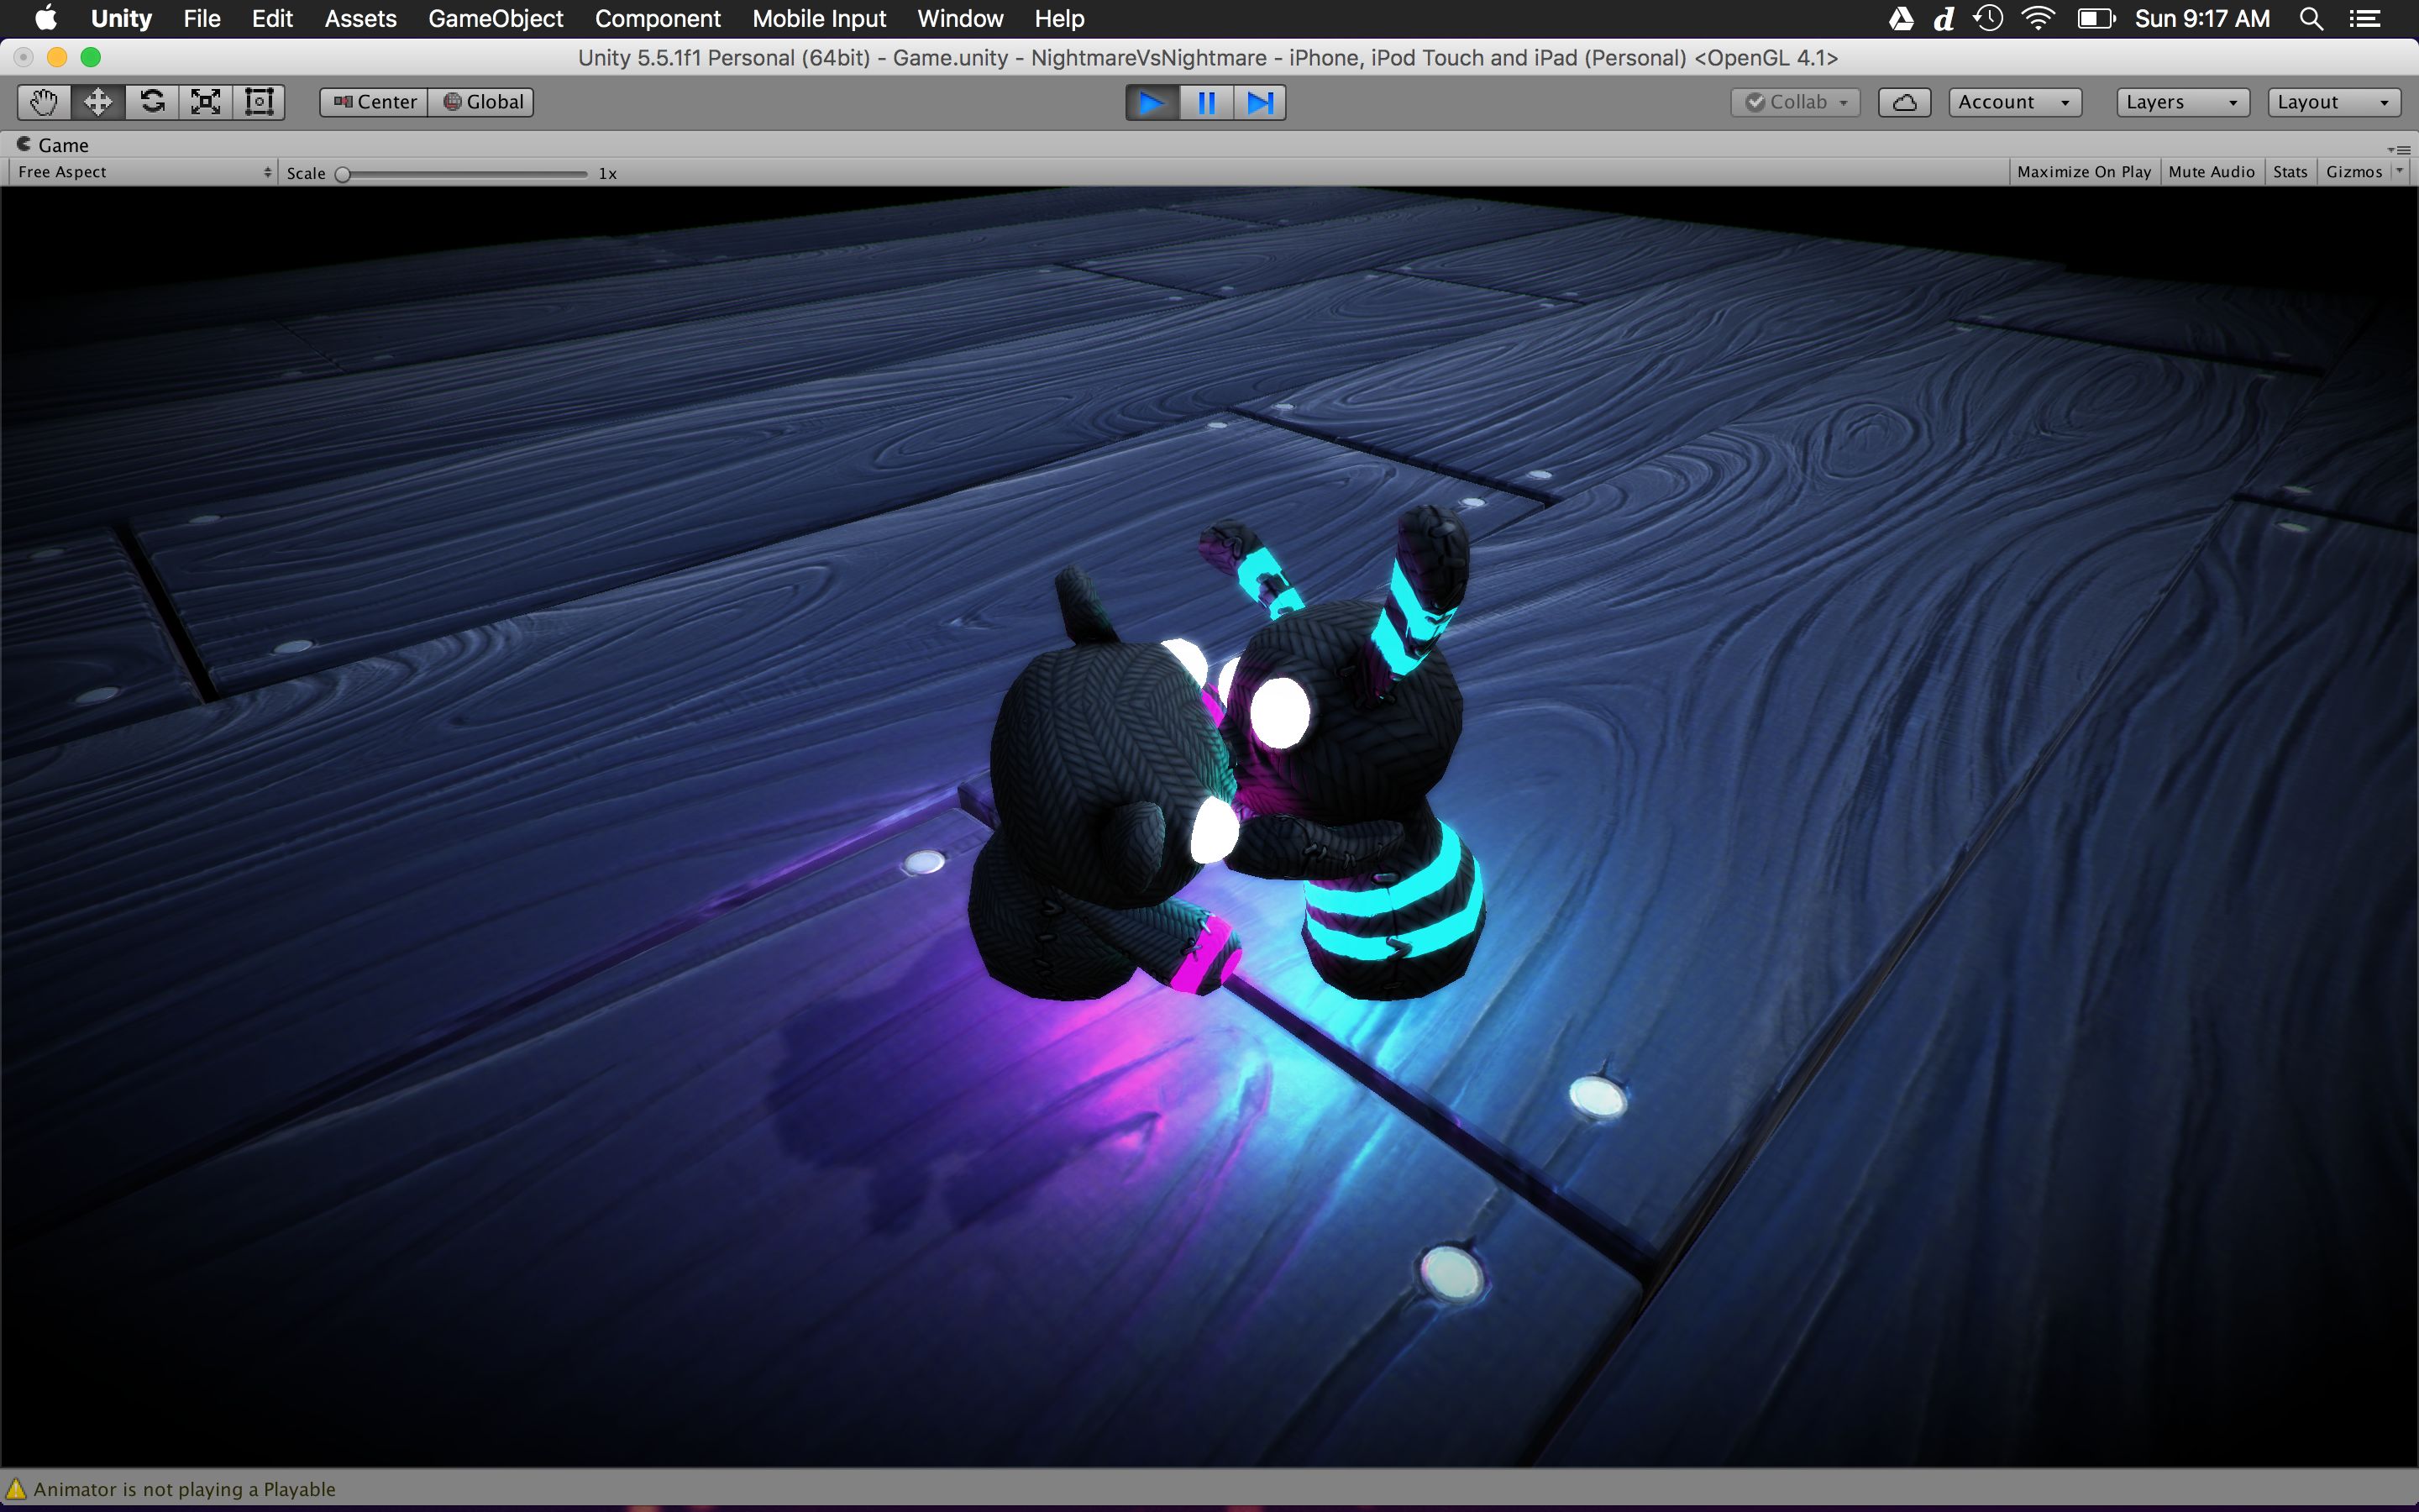Select the Scale tool
Viewport: 2419px width, 1512px height.
tap(206, 102)
